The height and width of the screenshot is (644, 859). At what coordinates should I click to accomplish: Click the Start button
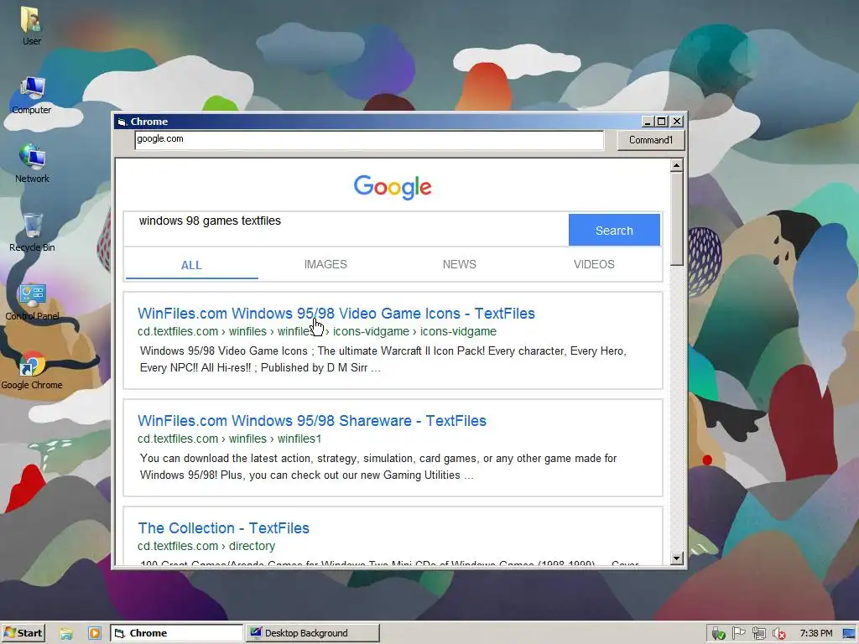tap(23, 633)
